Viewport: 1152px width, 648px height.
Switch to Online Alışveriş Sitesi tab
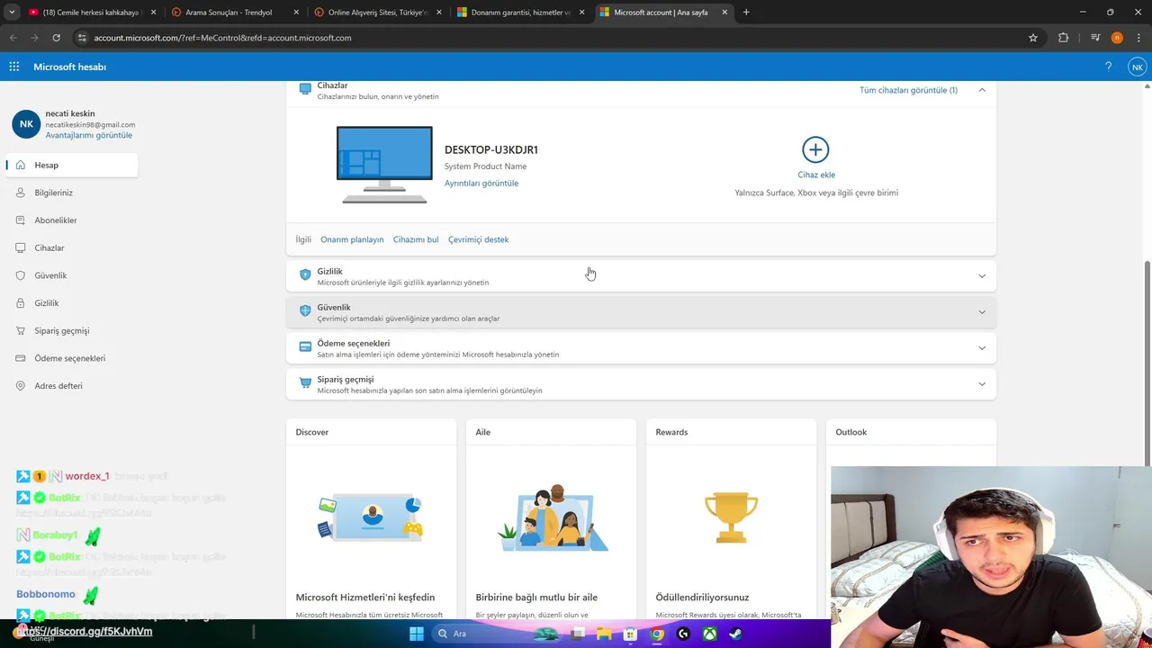coord(376,13)
